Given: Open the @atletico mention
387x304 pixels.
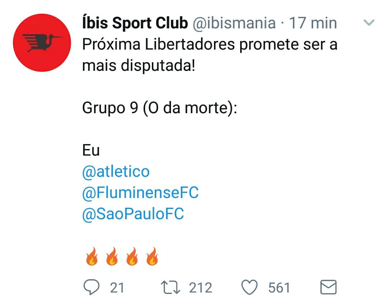Looking at the screenshot, I should (116, 171).
